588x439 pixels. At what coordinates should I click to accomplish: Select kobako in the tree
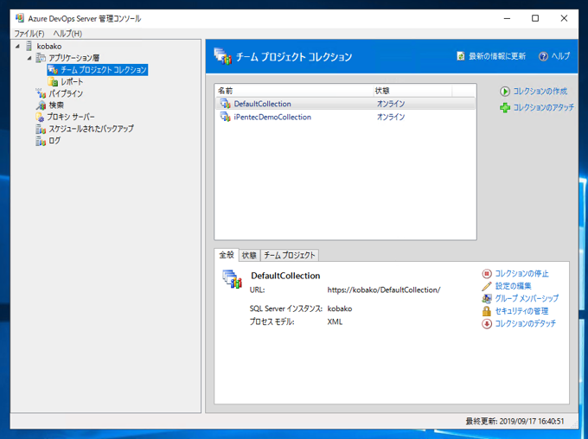tap(49, 46)
